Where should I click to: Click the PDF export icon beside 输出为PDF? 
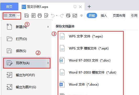[x=9, y=75]
